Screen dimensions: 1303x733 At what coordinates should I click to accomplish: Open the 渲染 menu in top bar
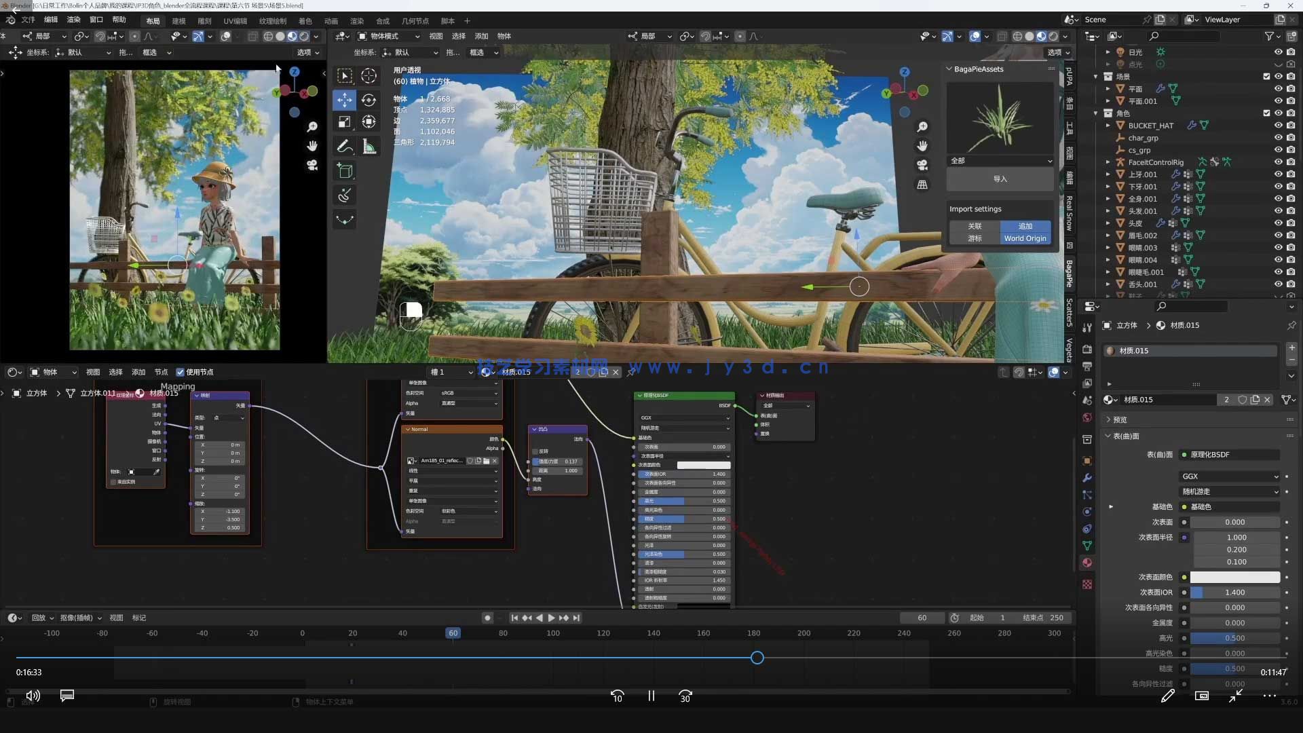(x=73, y=20)
